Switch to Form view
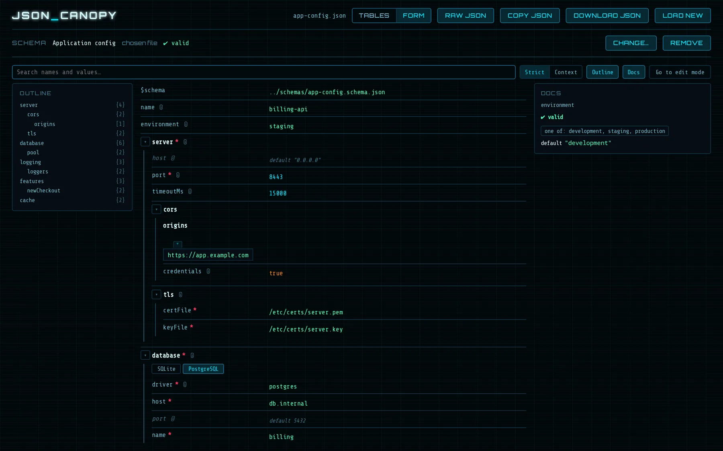Screen dimensions: 723x451 414,16
